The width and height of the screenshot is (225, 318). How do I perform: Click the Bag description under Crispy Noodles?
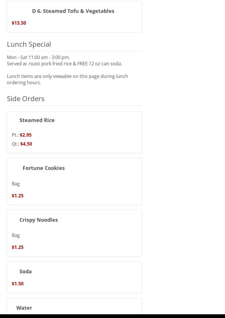(16, 235)
